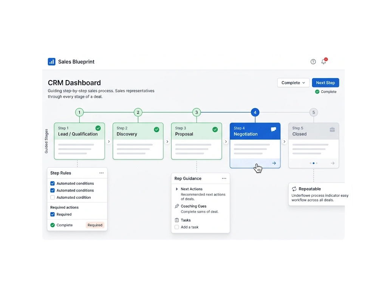
Task: Toggle the Required checkbox under Required actions
Action: point(53,214)
